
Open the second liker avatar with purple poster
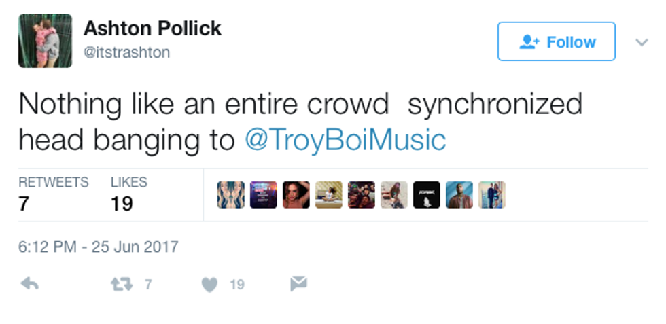pos(263,195)
